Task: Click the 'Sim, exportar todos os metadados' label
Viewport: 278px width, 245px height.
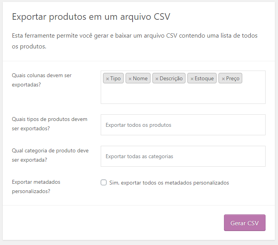Action: pyautogui.click(x=169, y=183)
